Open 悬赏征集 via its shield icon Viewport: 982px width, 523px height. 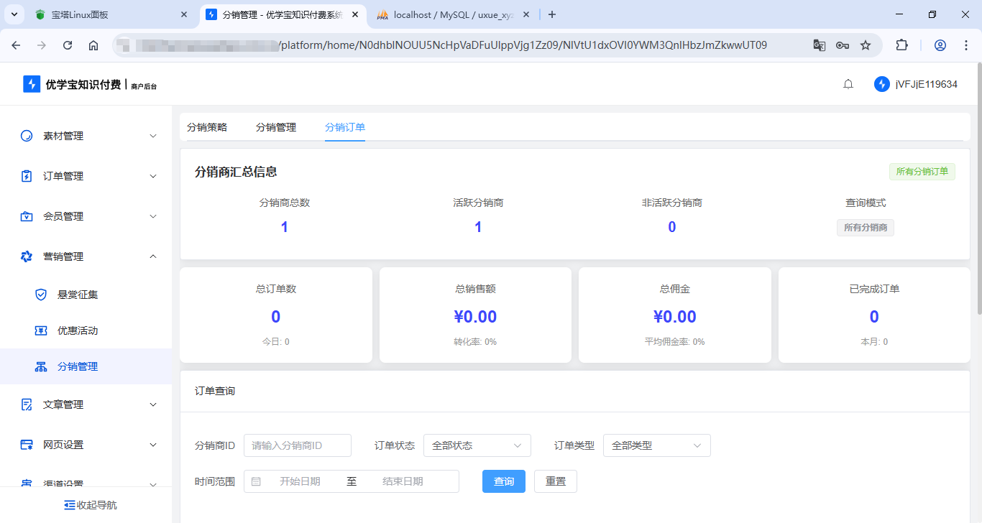pos(41,294)
